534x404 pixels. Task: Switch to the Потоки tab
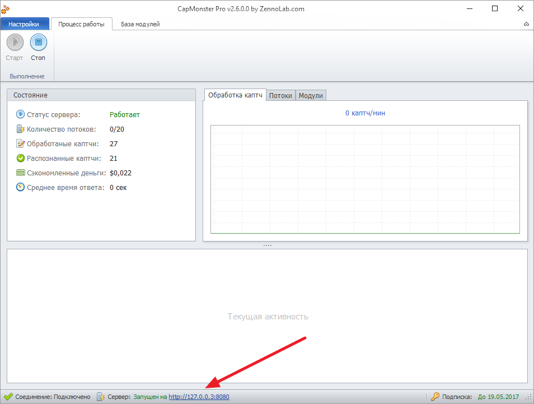point(280,96)
